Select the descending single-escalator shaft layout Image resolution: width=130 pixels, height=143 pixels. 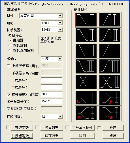click(86, 20)
